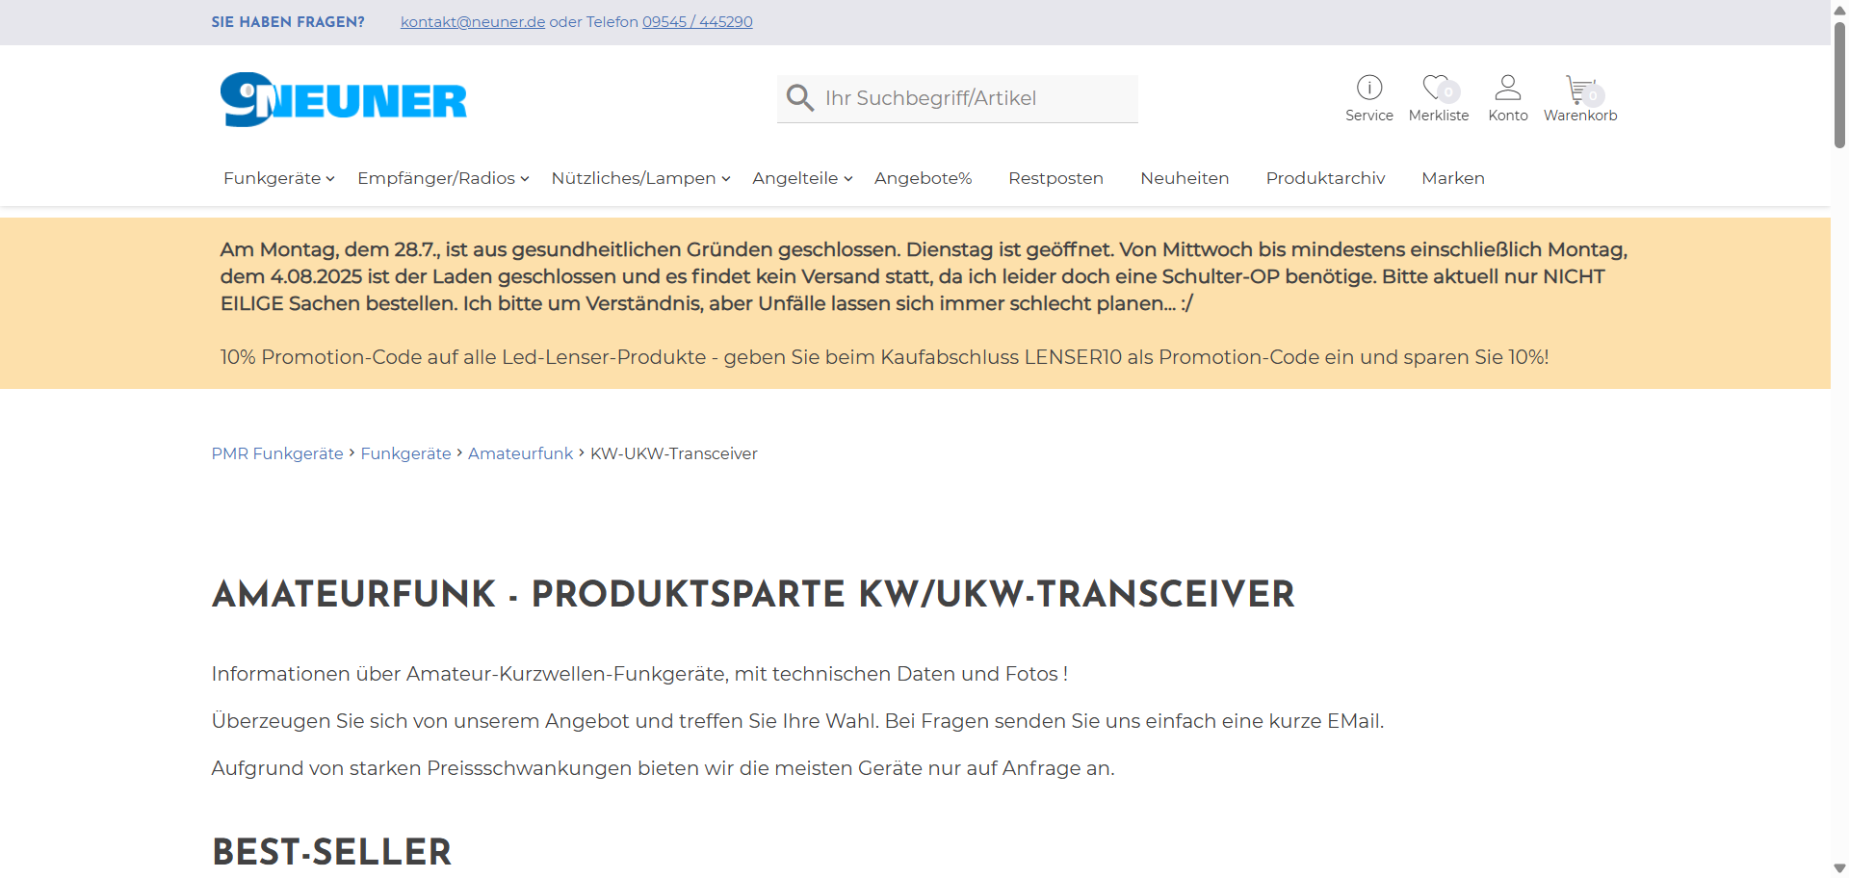The image size is (1849, 878).
Task: Expand the Angelteile menu
Action: 802,178
